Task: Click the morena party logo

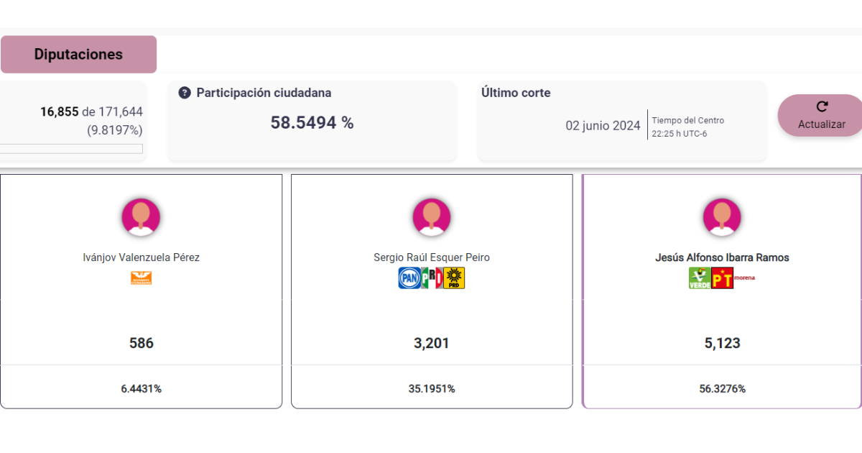Action: pyautogui.click(x=744, y=277)
